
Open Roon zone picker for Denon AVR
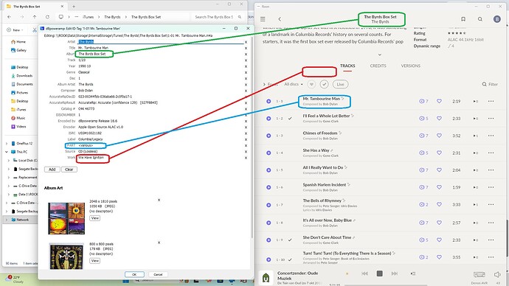pyautogui.click(x=479, y=275)
